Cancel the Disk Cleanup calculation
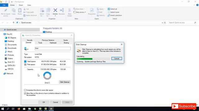 tap(117, 59)
